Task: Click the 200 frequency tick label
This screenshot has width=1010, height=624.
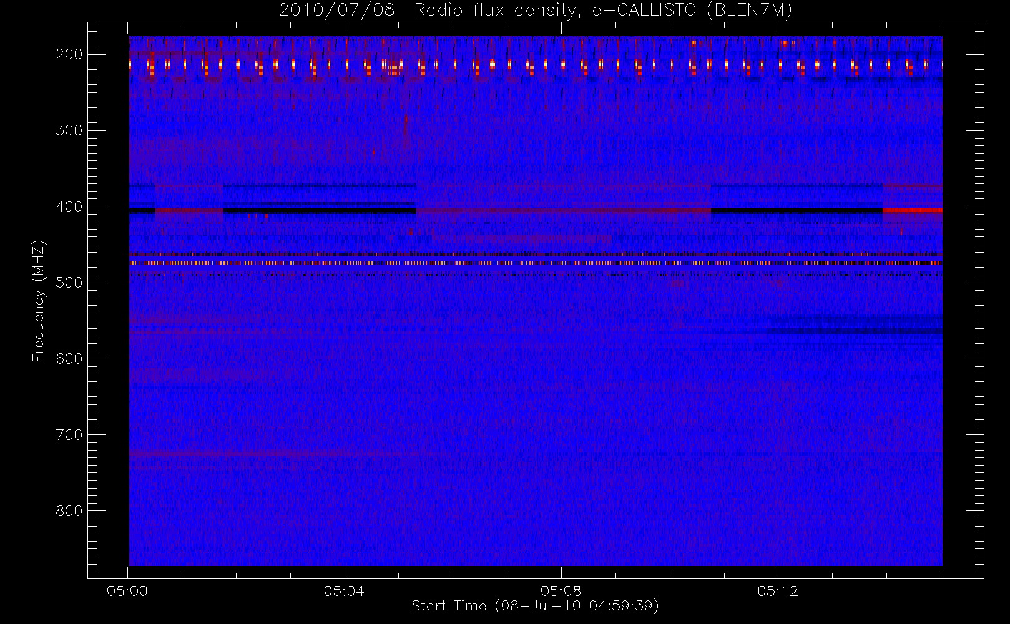Action: click(x=69, y=54)
